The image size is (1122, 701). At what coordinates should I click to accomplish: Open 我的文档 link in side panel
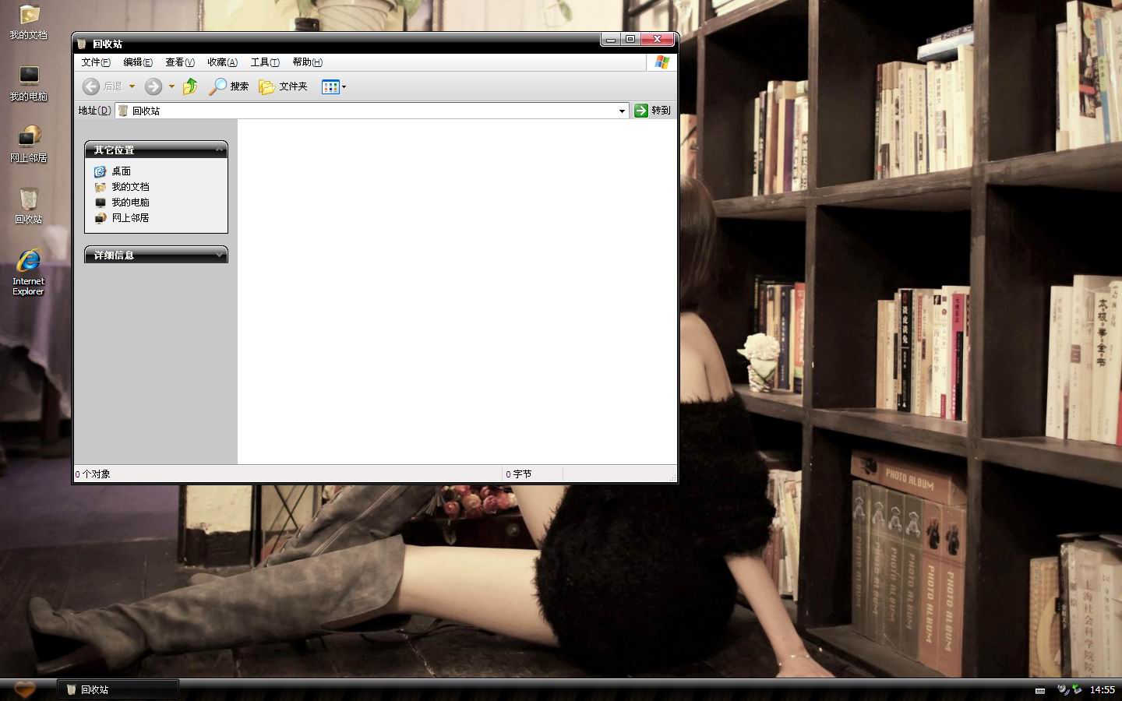coord(130,187)
